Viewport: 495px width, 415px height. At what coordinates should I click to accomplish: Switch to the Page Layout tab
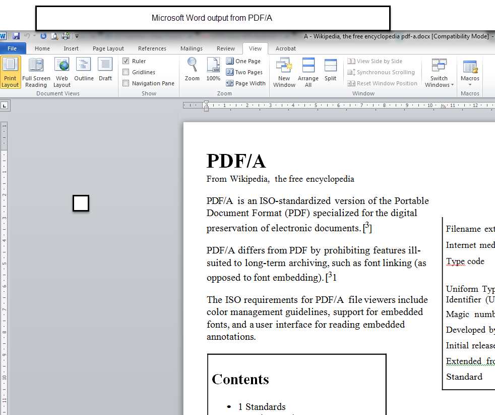pos(108,48)
